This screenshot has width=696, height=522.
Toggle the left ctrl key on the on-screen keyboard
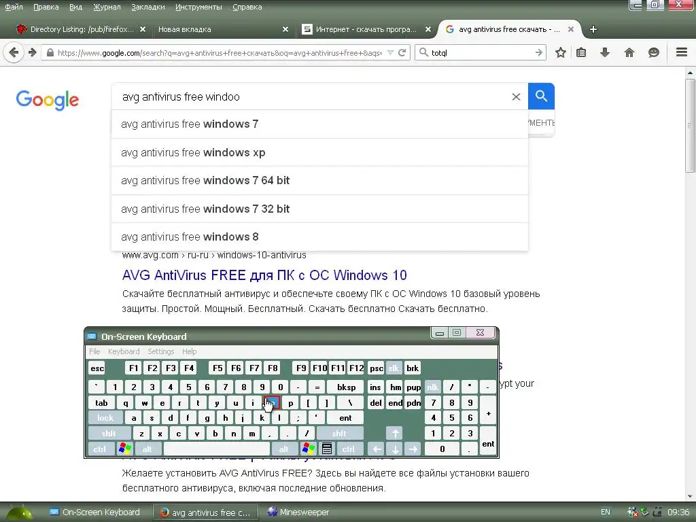(x=100, y=449)
